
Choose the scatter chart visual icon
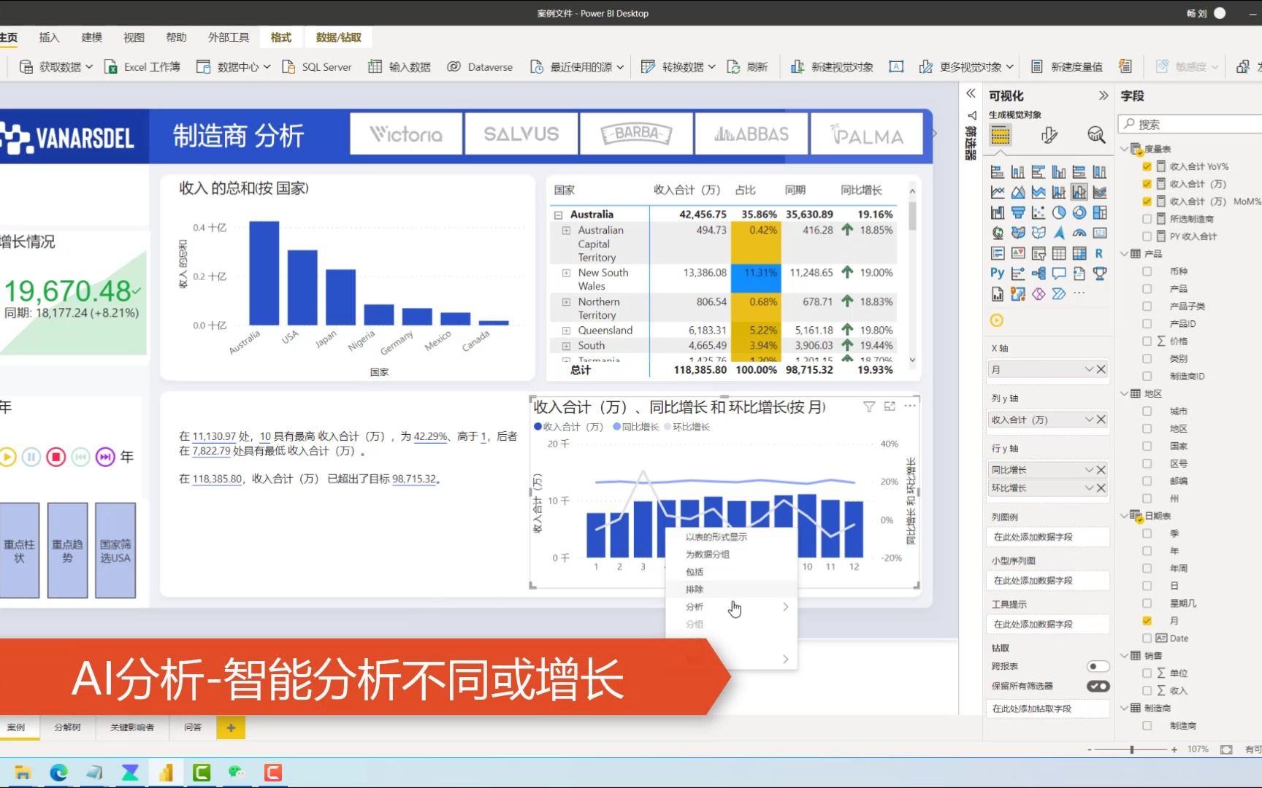click(x=1038, y=213)
